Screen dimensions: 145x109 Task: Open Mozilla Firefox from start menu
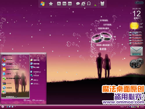coord(9,60)
